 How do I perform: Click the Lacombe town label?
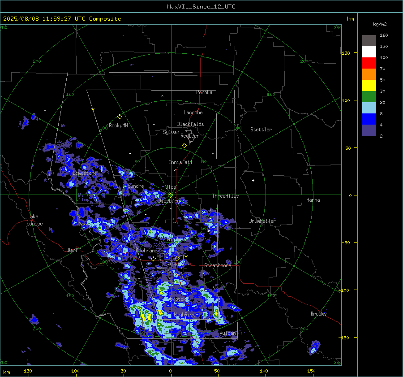point(193,113)
